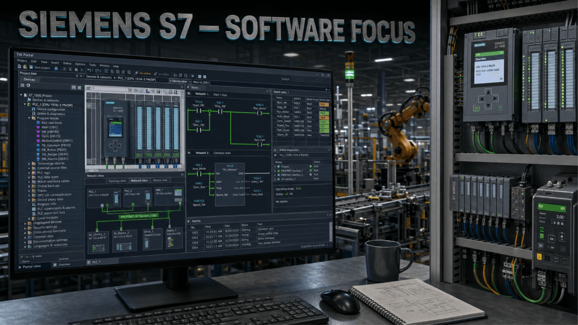578x325 pixels.
Task: Switch to the Topology view tab
Action: point(117,180)
